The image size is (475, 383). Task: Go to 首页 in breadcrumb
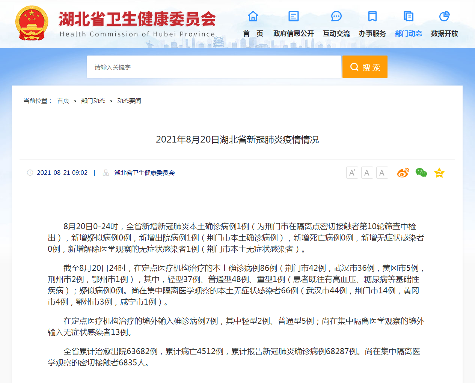(63, 101)
